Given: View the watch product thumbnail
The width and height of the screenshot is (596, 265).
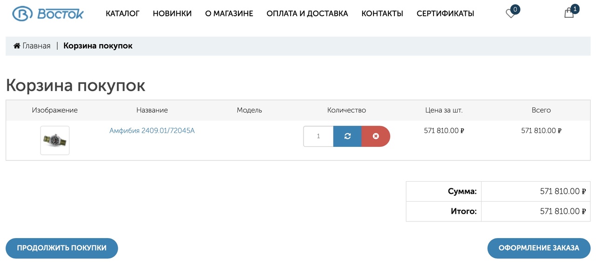Looking at the screenshot, I should point(55,140).
